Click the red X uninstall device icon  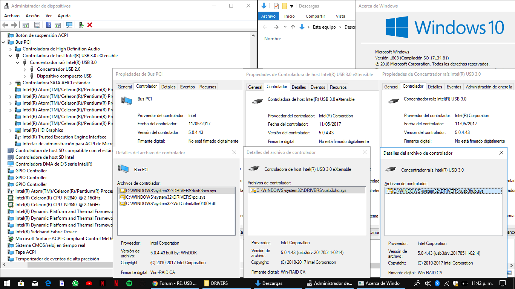pos(90,25)
